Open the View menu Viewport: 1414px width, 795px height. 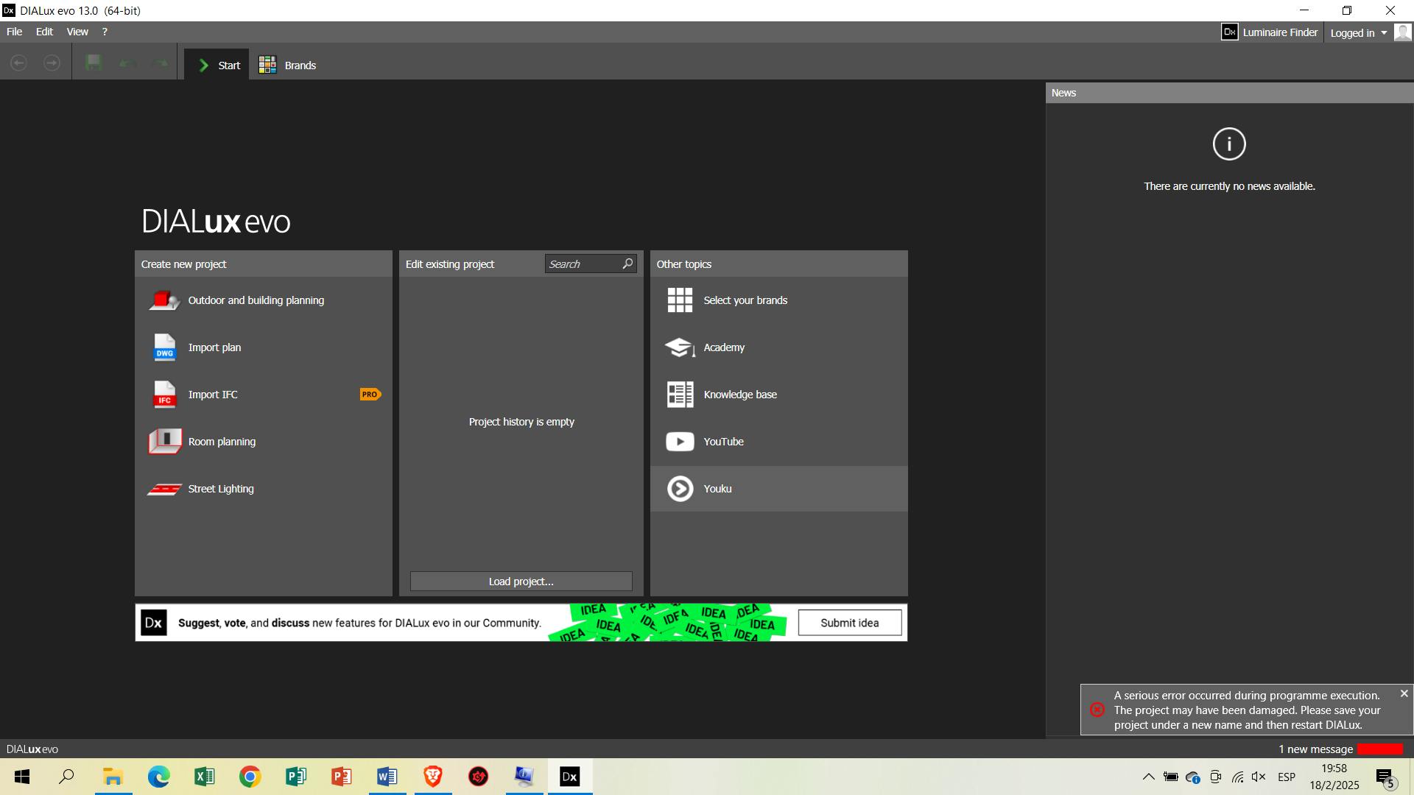point(77,32)
